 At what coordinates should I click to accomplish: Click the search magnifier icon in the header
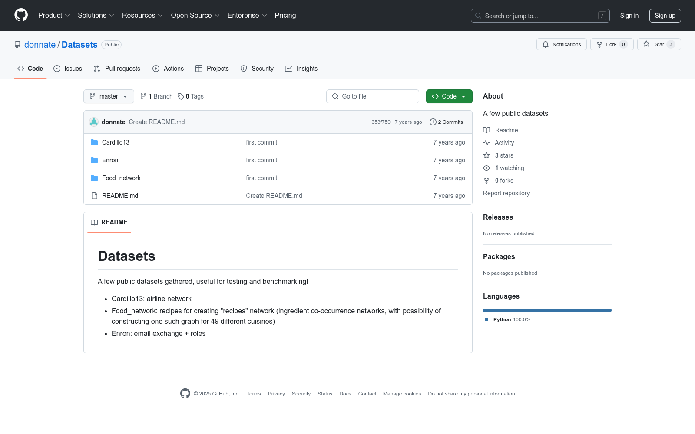(478, 16)
